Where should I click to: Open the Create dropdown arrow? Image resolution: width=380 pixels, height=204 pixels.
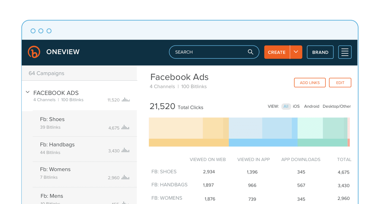(x=296, y=52)
